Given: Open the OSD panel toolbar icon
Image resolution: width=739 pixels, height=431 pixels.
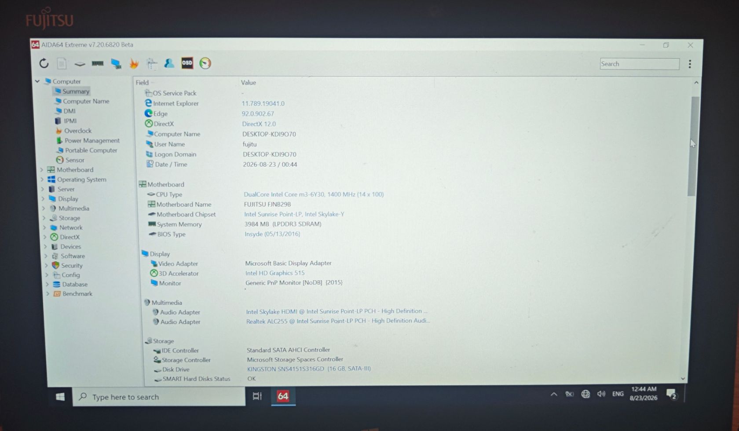Looking at the screenshot, I should 187,63.
